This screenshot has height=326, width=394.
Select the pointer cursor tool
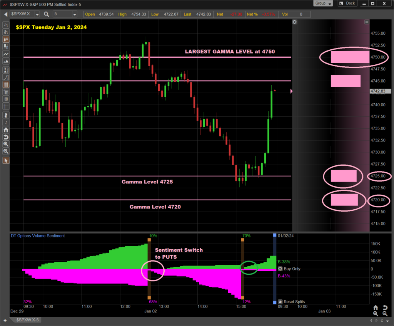6,160
